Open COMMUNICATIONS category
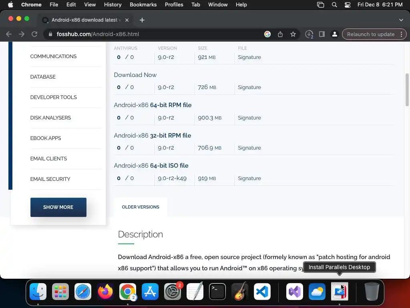The image size is (410, 308). (x=53, y=56)
